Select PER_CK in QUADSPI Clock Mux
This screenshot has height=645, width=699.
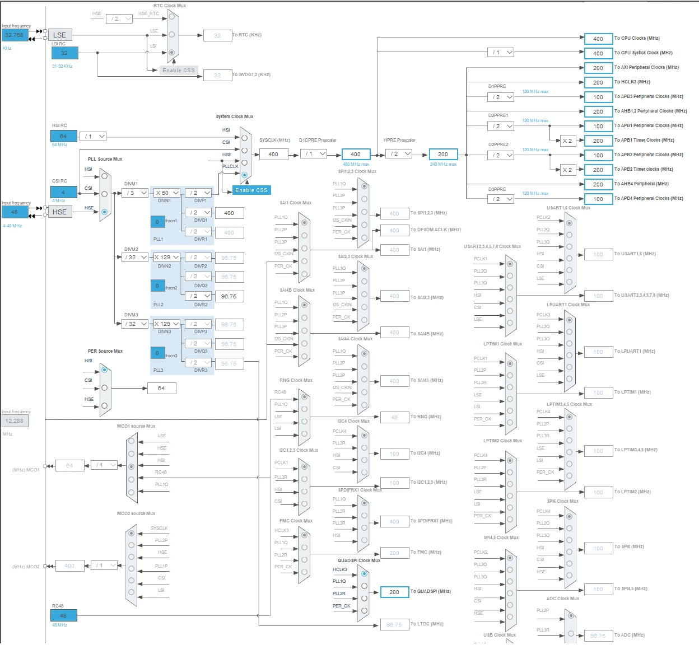[364, 610]
